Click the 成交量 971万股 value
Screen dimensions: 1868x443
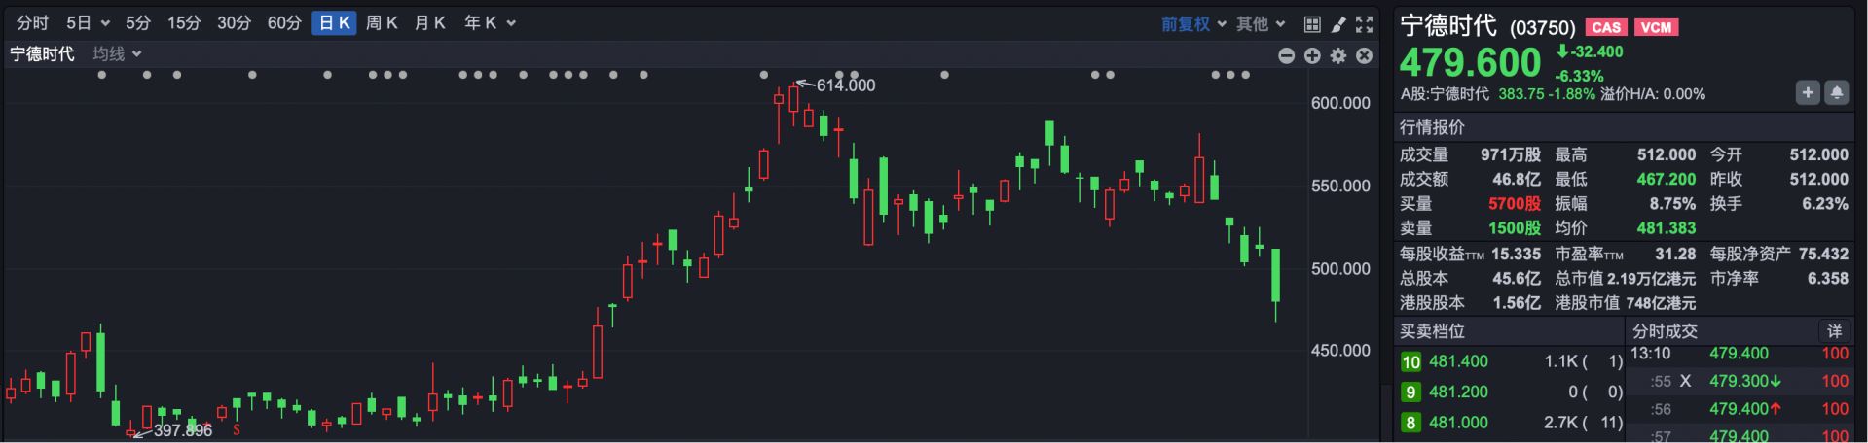point(1511,154)
